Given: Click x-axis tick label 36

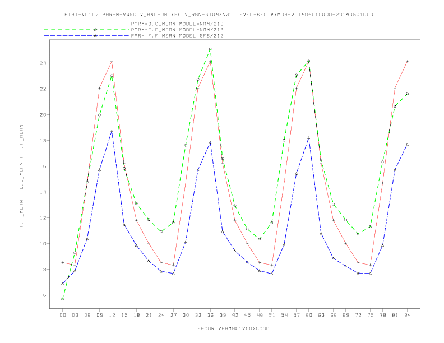Looking at the screenshot, I should (x=210, y=315).
